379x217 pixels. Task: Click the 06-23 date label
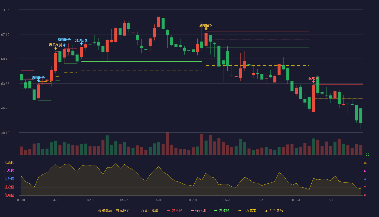point(296,200)
